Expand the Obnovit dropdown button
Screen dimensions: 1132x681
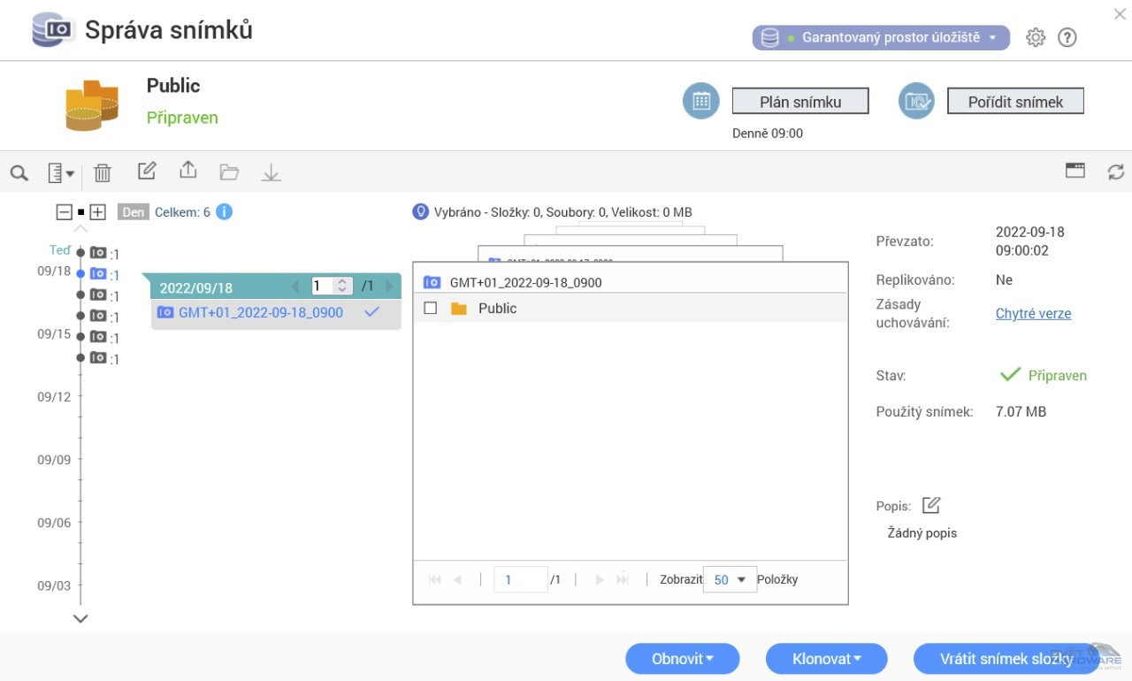[x=682, y=659]
